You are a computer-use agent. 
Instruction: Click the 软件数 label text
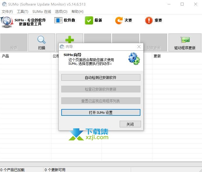pos(69,20)
